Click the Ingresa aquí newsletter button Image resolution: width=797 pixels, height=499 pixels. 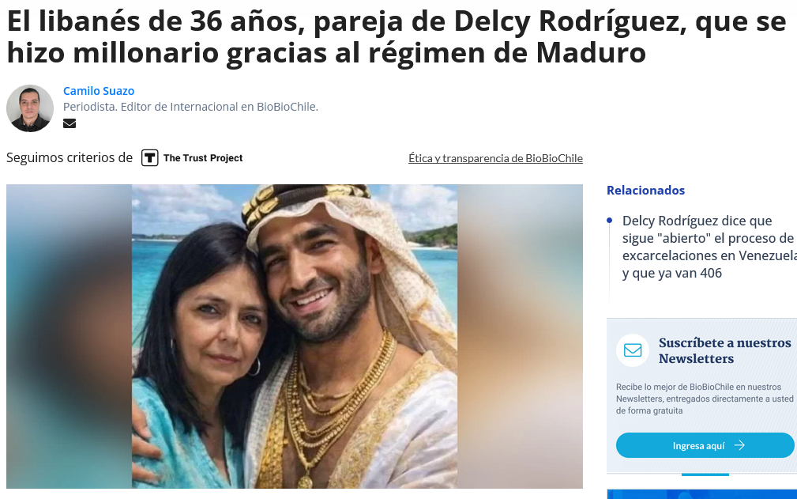pyautogui.click(x=705, y=445)
